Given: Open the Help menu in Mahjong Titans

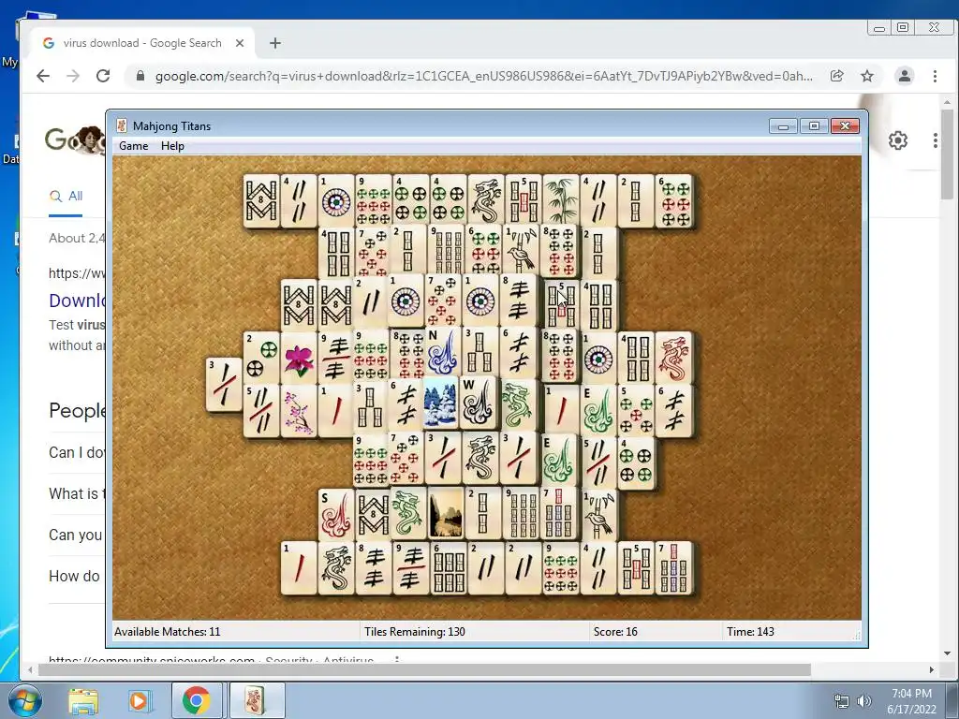Looking at the screenshot, I should pos(172,146).
